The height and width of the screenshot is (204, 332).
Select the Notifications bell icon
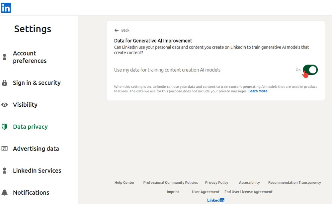[5, 192]
